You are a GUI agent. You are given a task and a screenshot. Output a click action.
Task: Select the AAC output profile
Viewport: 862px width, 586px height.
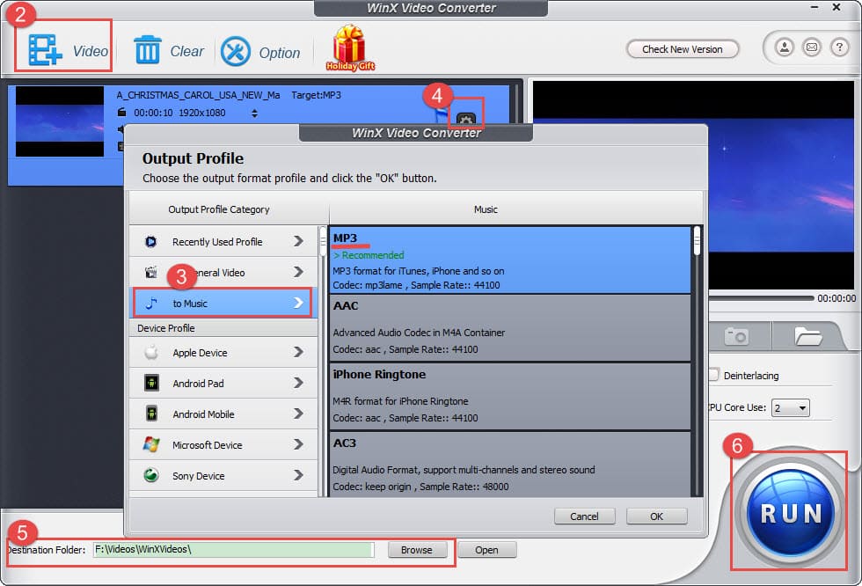[x=509, y=327]
